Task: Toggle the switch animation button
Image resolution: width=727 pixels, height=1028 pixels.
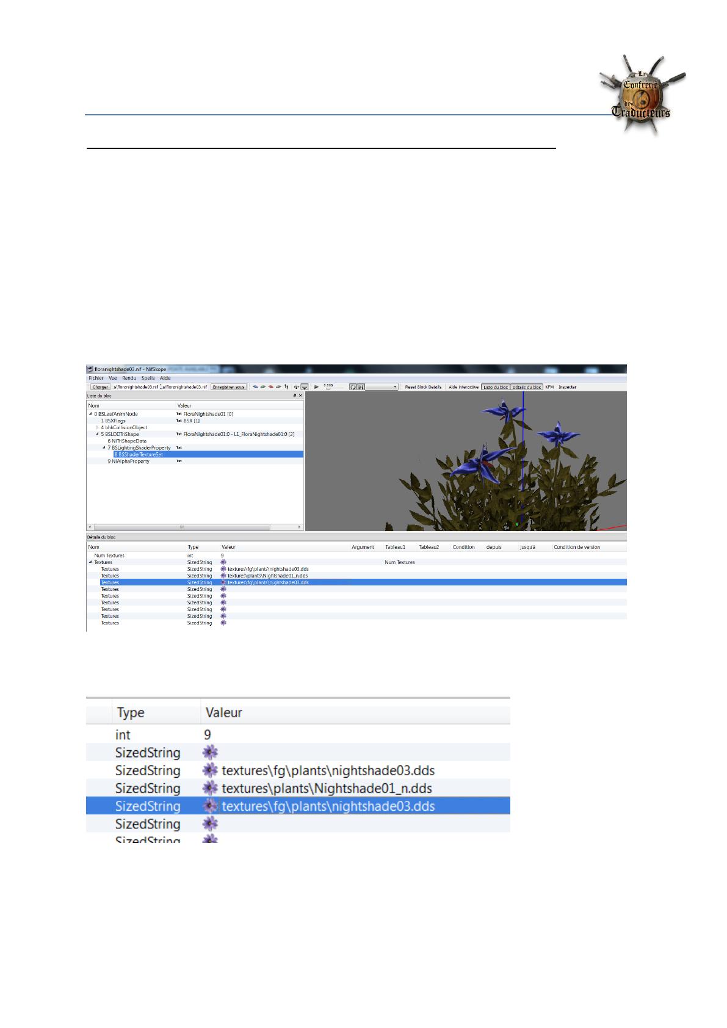Action: pos(361,387)
